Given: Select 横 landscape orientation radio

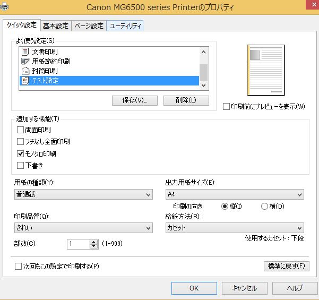Looking at the screenshot, I should coord(264,207).
